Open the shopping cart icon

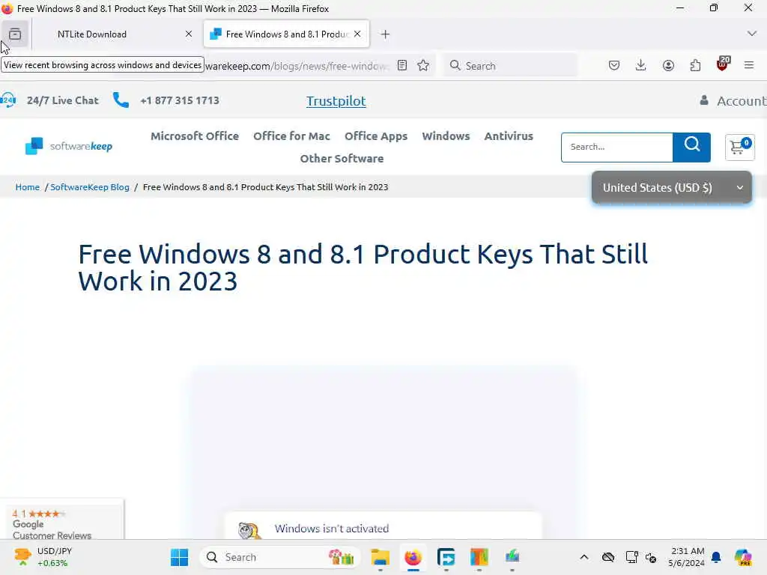(x=739, y=147)
